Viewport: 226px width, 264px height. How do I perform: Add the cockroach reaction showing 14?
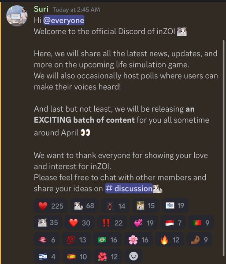(x=115, y=206)
